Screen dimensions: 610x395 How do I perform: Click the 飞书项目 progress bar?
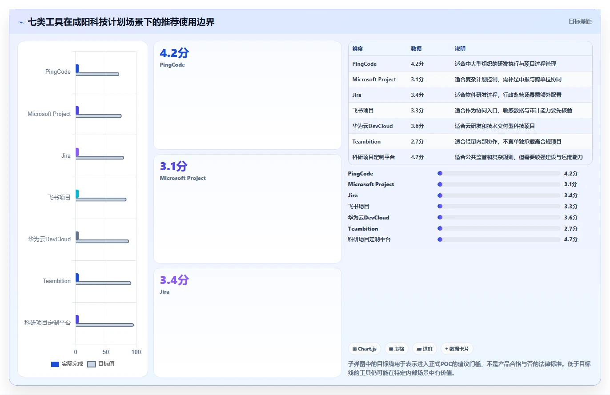pyautogui.click(x=499, y=207)
